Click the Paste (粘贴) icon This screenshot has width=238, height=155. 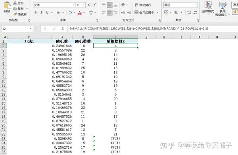(x=7, y=6)
